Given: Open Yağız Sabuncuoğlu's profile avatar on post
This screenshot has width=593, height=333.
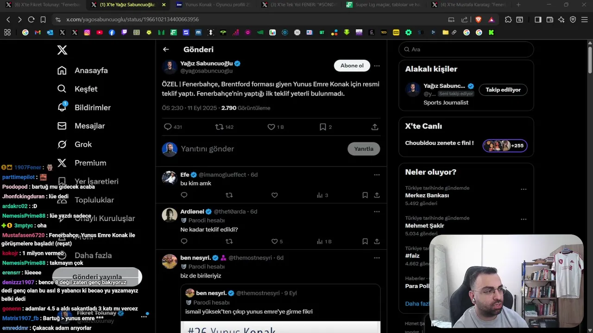Looking at the screenshot, I should click(x=170, y=67).
